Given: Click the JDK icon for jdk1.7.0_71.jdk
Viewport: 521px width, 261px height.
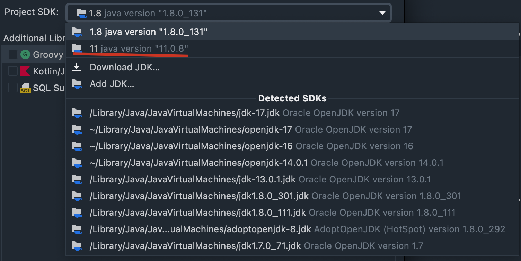Looking at the screenshot, I should click(77, 246).
